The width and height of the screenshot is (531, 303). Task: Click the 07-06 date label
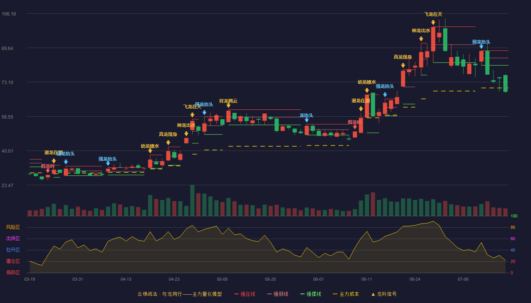(463, 279)
